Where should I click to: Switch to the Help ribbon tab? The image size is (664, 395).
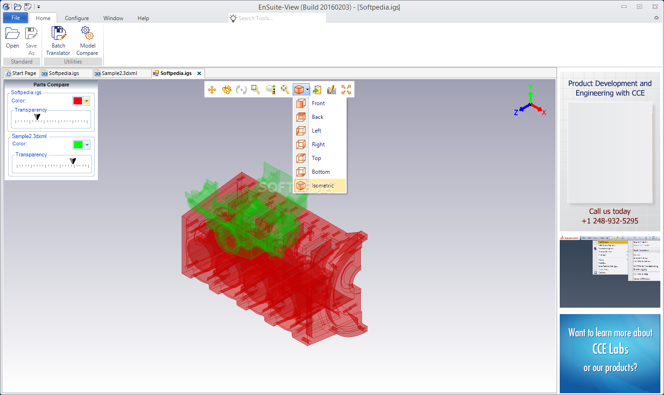pos(143,18)
